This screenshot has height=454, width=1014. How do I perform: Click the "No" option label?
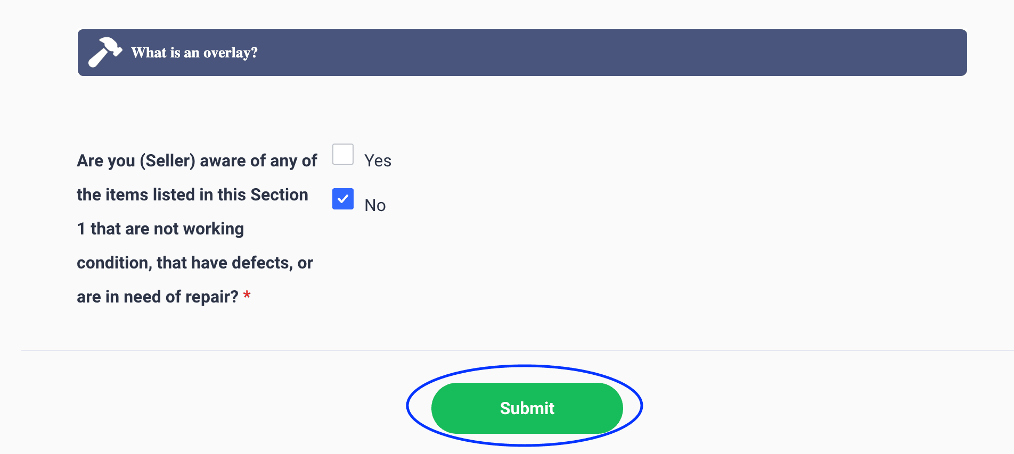click(x=375, y=205)
